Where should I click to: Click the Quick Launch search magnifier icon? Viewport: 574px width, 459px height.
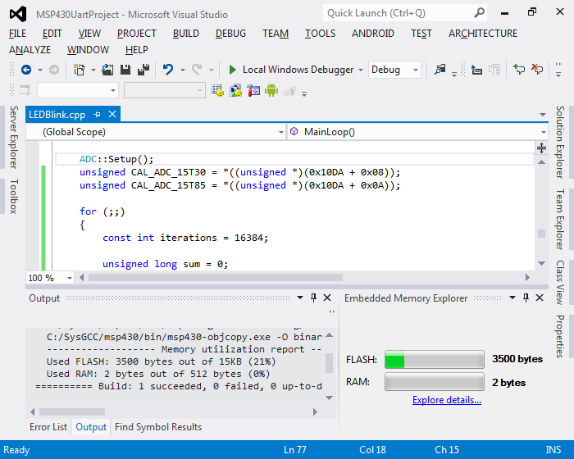tap(479, 13)
